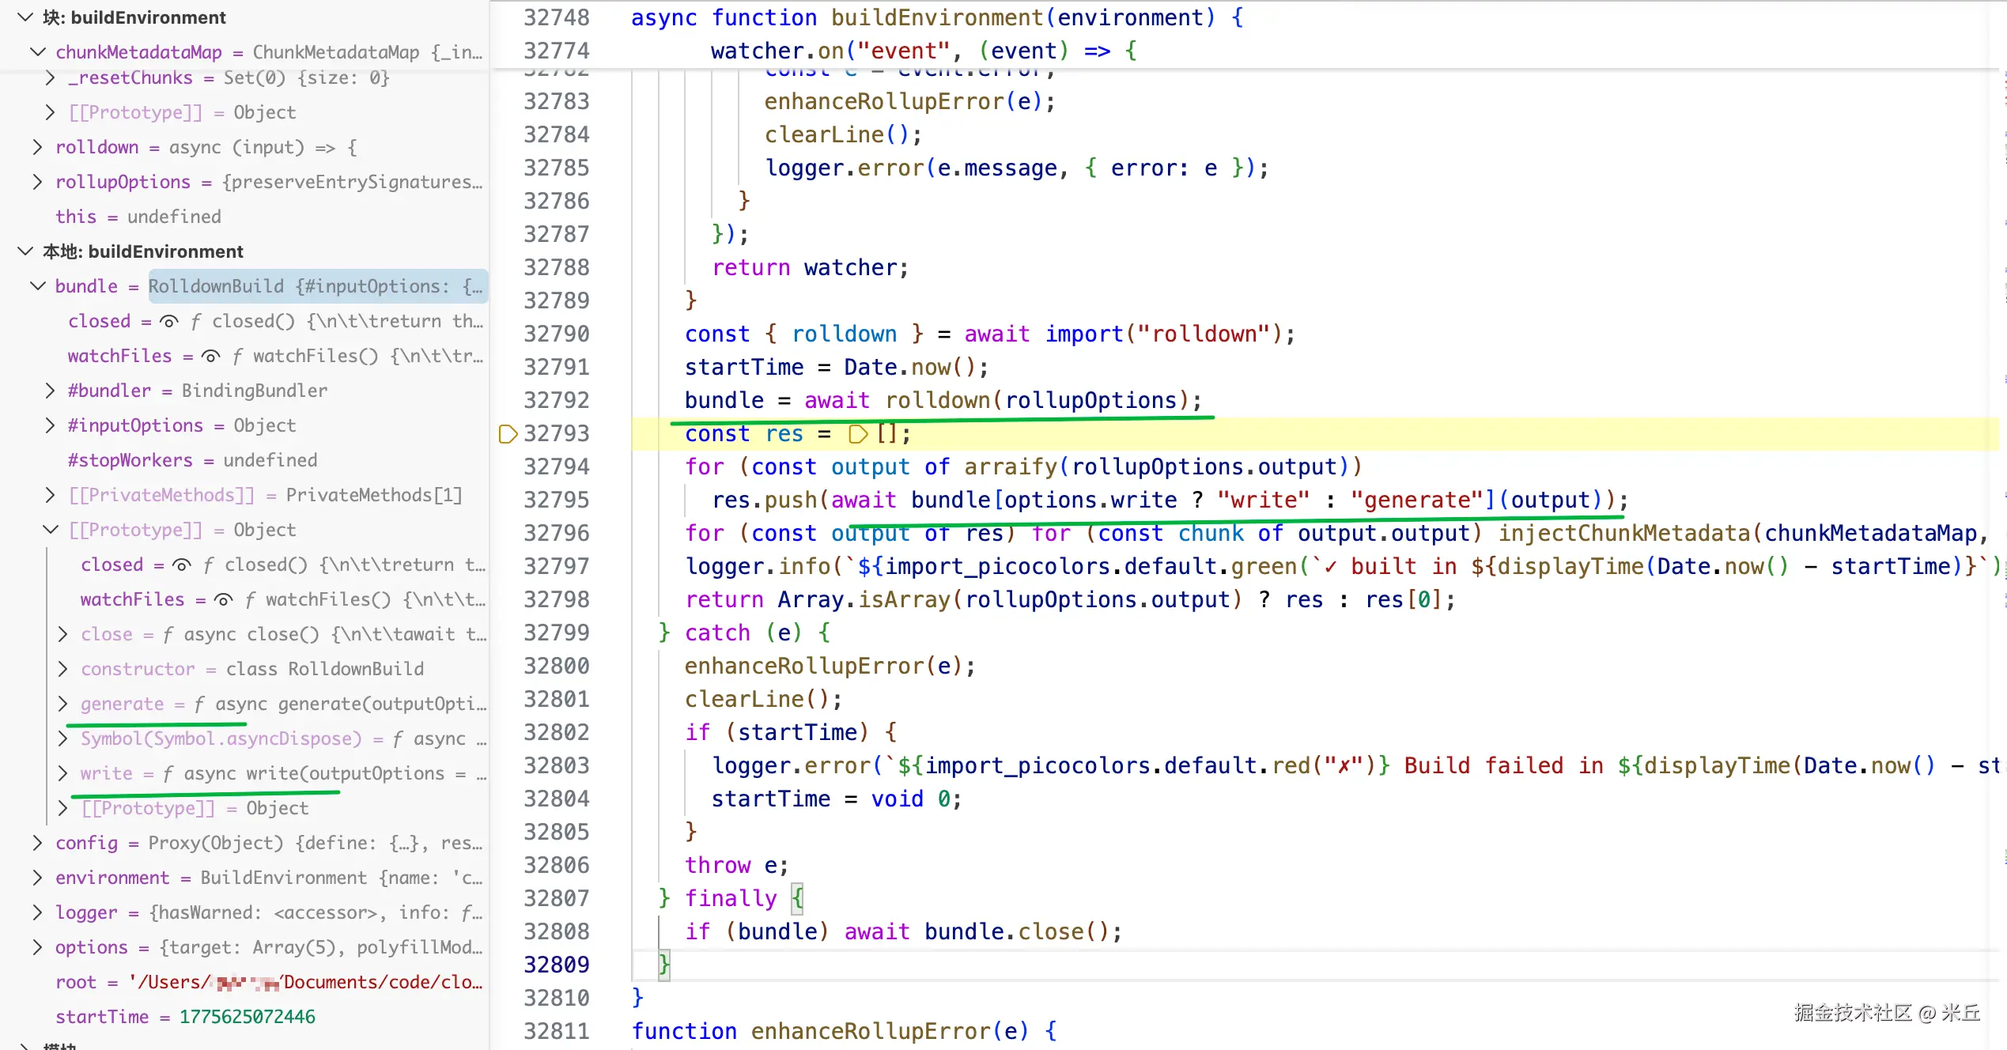
Task: Expand the options target Array variable
Action: point(37,947)
